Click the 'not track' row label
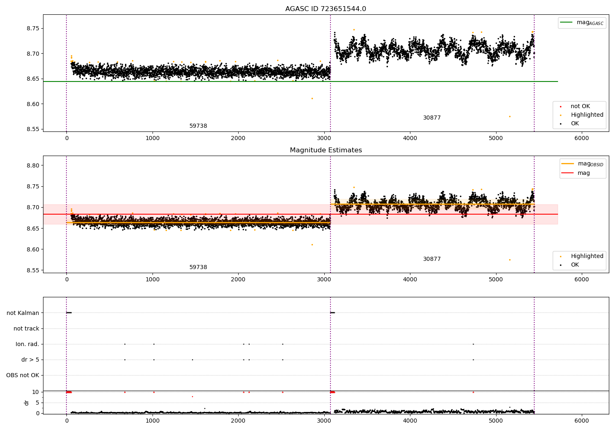 (26, 329)
